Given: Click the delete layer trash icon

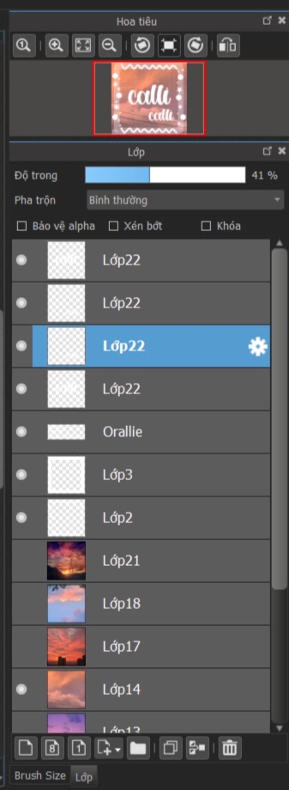Looking at the screenshot, I should 230,748.
